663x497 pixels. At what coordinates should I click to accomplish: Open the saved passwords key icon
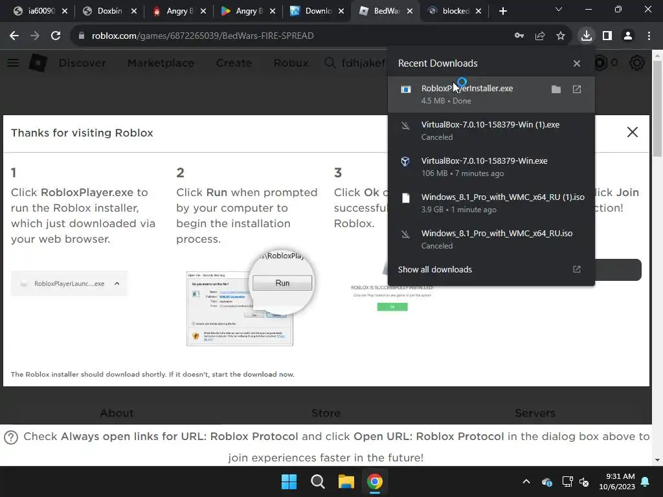click(519, 36)
